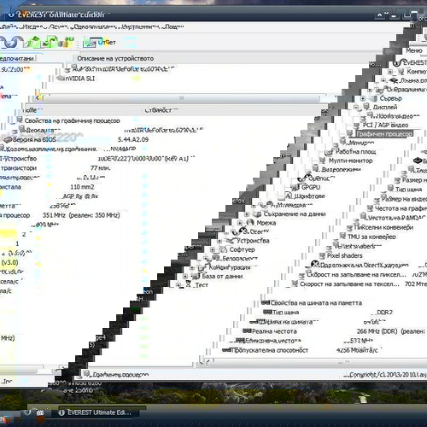
Task: Select Графичен процесор in the tree
Action: 384,134
